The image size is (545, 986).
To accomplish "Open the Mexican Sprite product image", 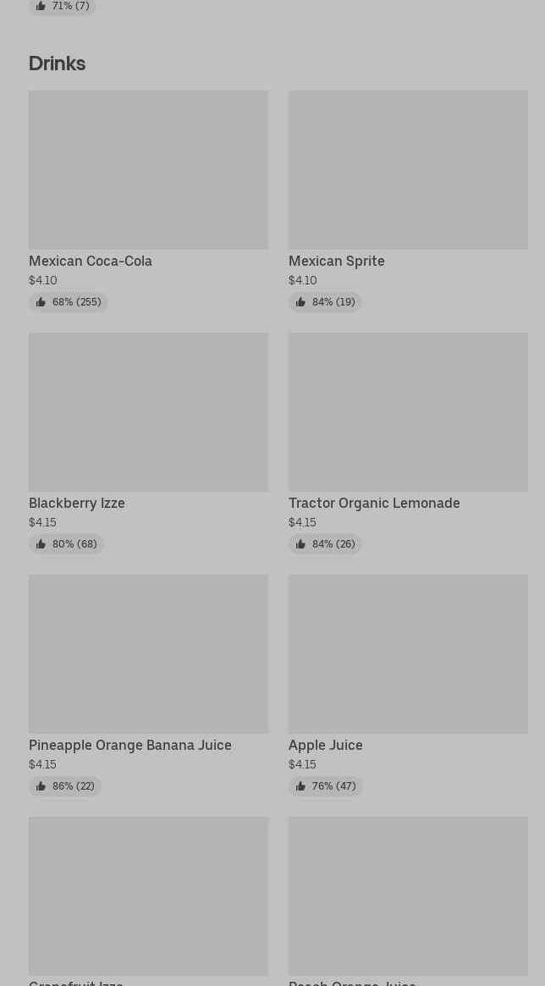I will (408, 169).
